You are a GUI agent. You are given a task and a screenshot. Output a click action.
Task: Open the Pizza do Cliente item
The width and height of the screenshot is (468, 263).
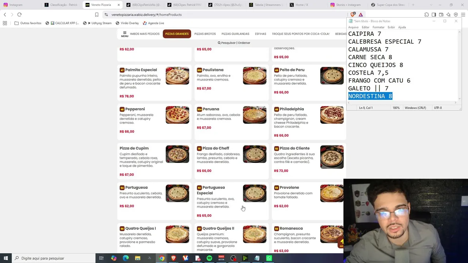click(309, 161)
